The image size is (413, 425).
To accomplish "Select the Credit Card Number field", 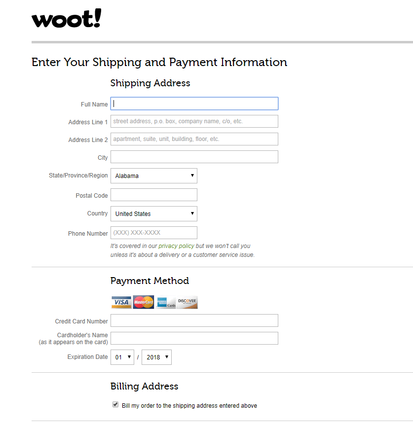I will (194, 320).
